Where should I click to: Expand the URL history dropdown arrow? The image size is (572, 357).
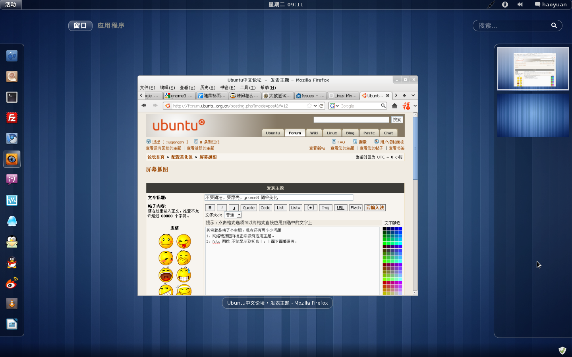coord(315,106)
